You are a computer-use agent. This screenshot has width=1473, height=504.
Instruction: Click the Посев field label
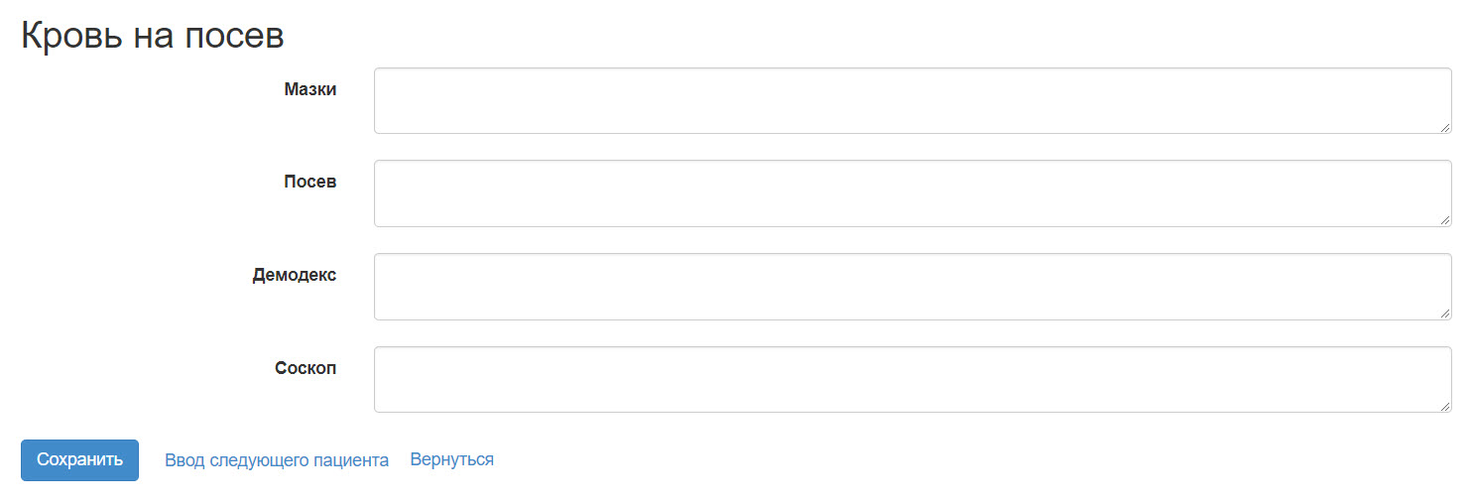pos(309,182)
